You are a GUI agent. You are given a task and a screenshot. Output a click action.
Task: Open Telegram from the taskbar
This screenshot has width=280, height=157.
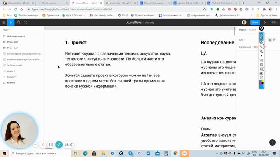pos(148,153)
